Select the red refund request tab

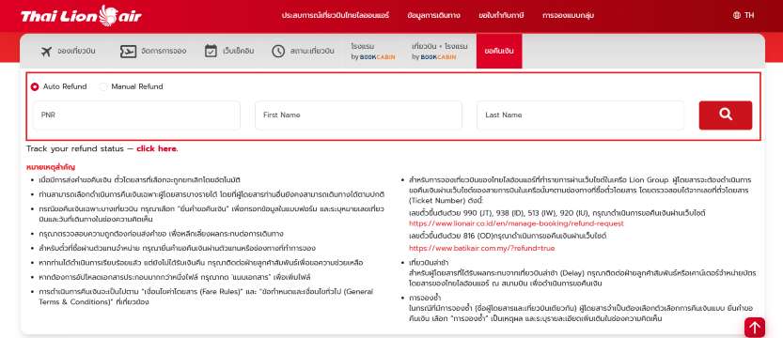pos(499,51)
